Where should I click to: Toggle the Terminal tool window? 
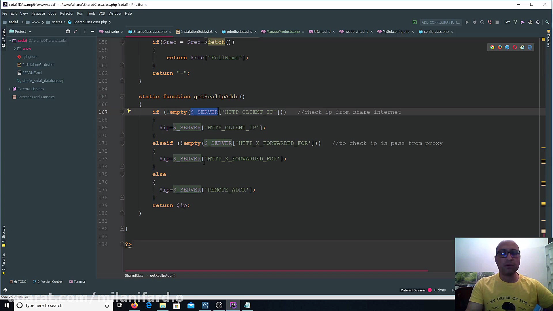click(77, 282)
